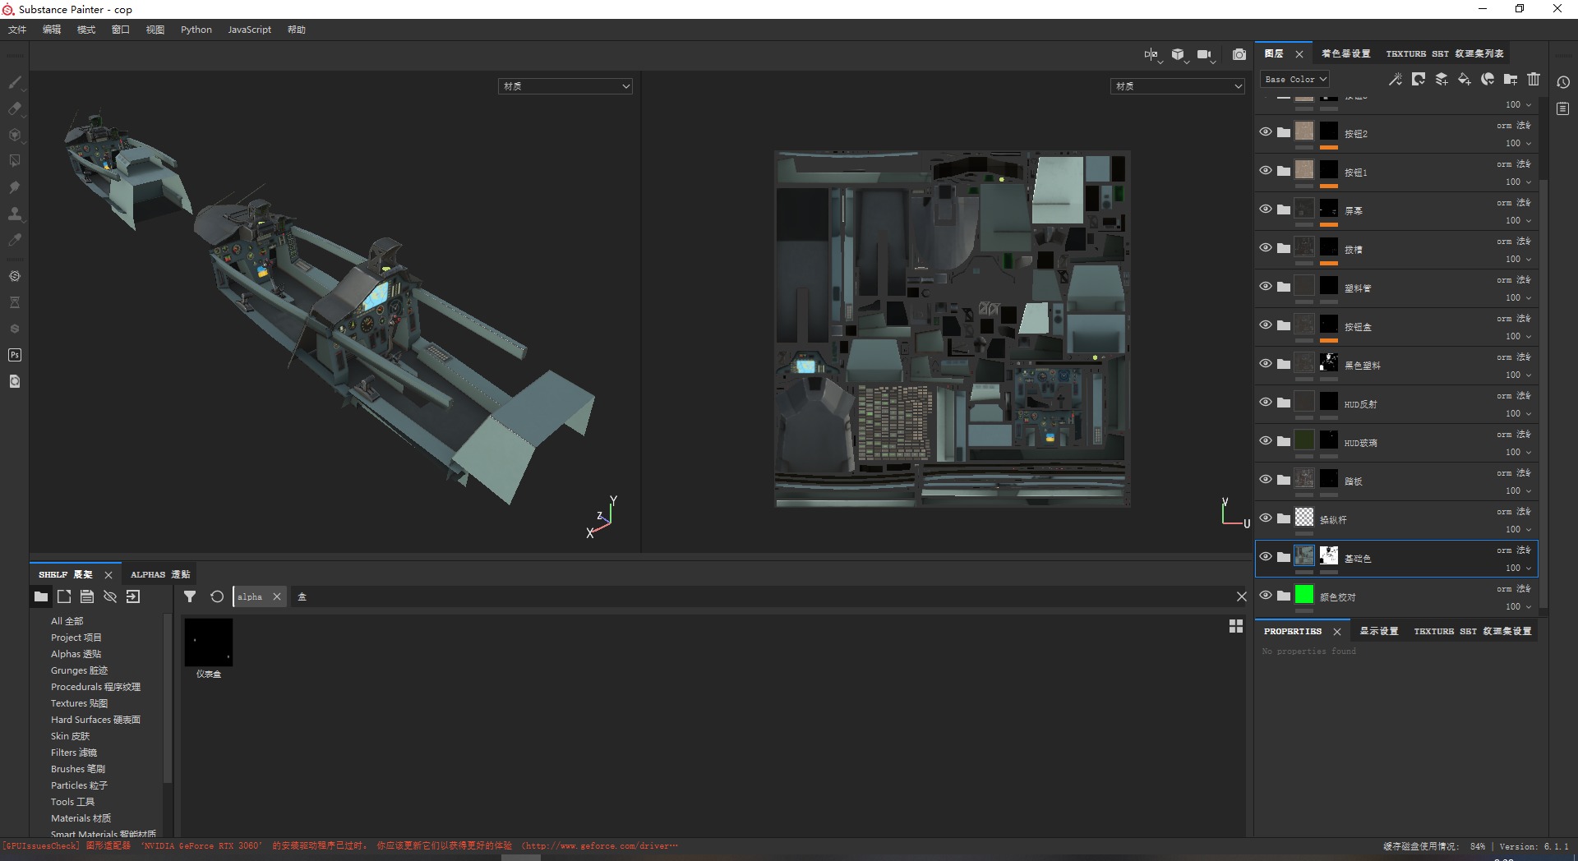
Task: Add effect with the magic wand icon
Action: pyautogui.click(x=1395, y=79)
